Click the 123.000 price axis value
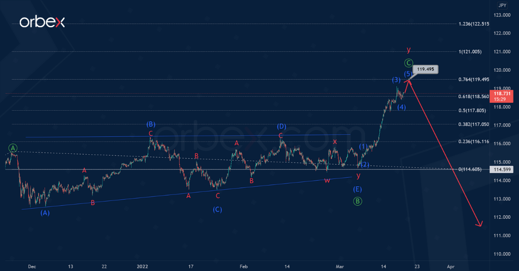 tap(502, 15)
